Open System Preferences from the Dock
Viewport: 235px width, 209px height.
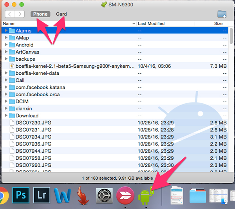[105, 196]
